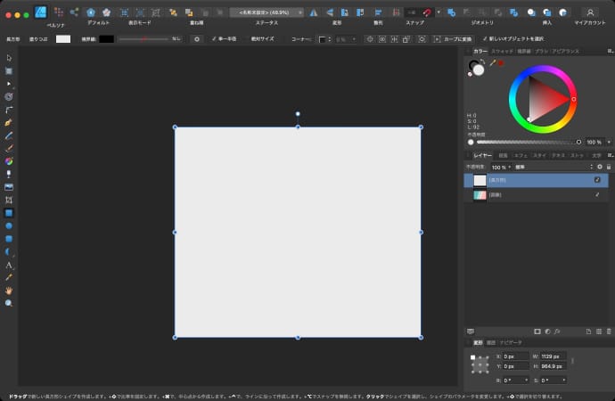The height and width of the screenshot is (401, 615).
Task: Select the Artistic Text tool
Action: (x=9, y=265)
